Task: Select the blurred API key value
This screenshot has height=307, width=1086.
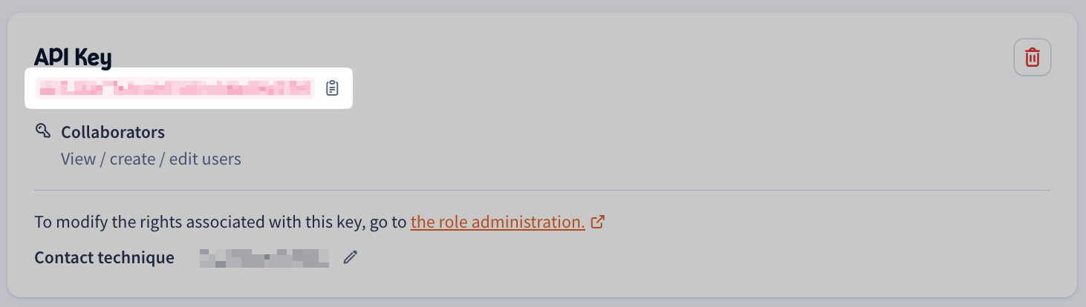Action: 175,88
